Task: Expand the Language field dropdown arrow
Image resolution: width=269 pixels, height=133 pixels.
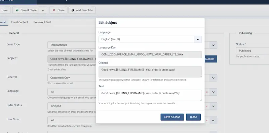Action: coord(213,92)
